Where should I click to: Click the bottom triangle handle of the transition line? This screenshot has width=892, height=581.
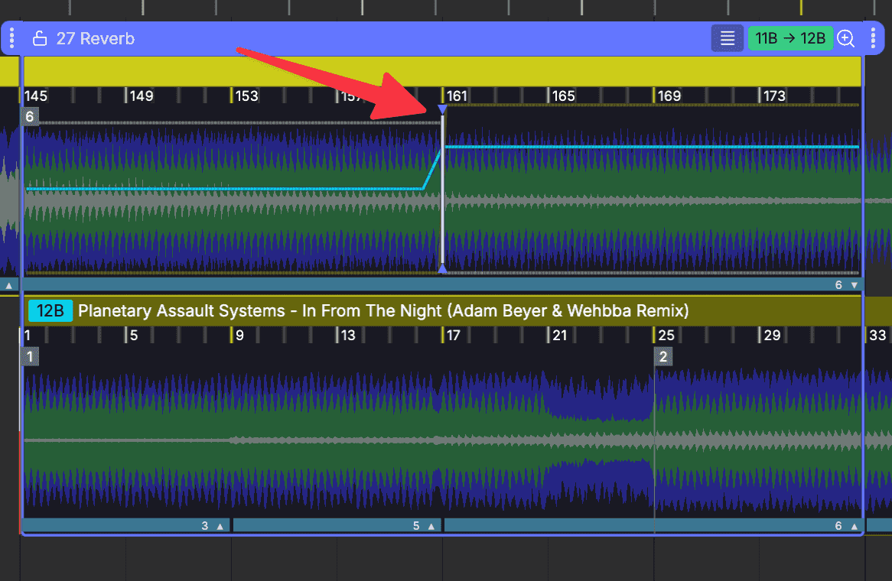pos(442,269)
